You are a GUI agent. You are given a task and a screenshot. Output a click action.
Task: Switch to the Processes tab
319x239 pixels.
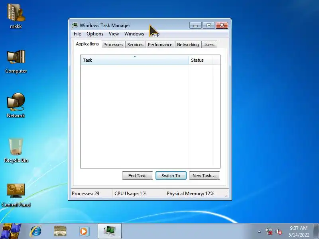tap(113, 45)
